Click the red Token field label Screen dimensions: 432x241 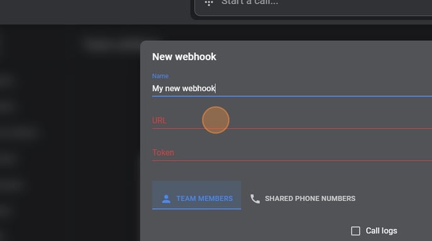coord(163,153)
